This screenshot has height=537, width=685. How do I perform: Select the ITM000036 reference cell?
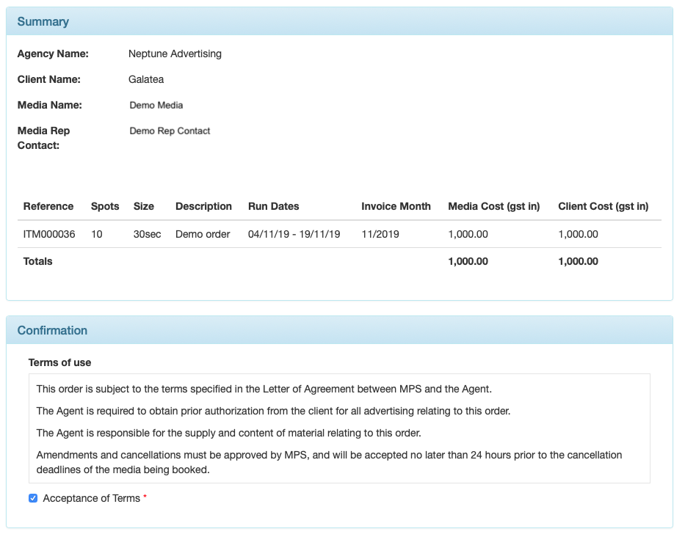click(x=49, y=235)
